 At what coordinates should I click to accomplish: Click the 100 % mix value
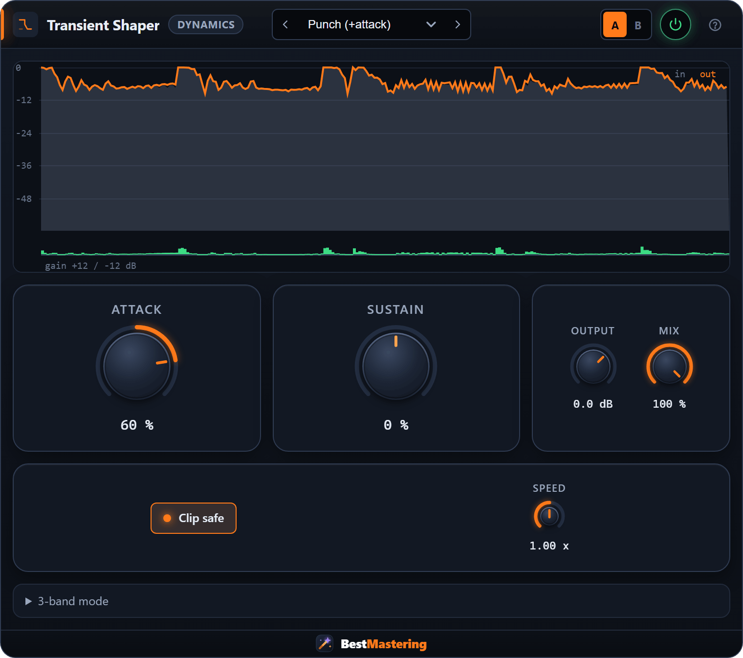(x=669, y=404)
